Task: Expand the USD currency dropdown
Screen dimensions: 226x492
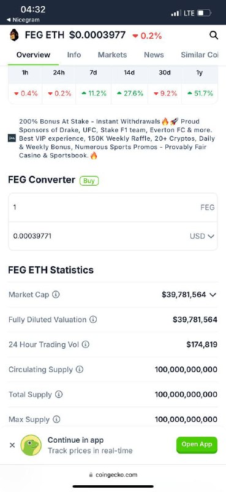Action: (202, 236)
